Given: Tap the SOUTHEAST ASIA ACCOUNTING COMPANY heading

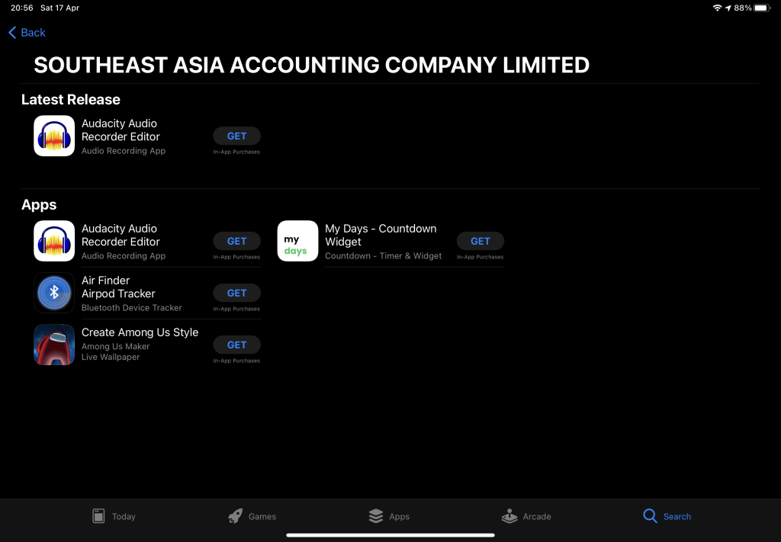Looking at the screenshot, I should coord(311,65).
